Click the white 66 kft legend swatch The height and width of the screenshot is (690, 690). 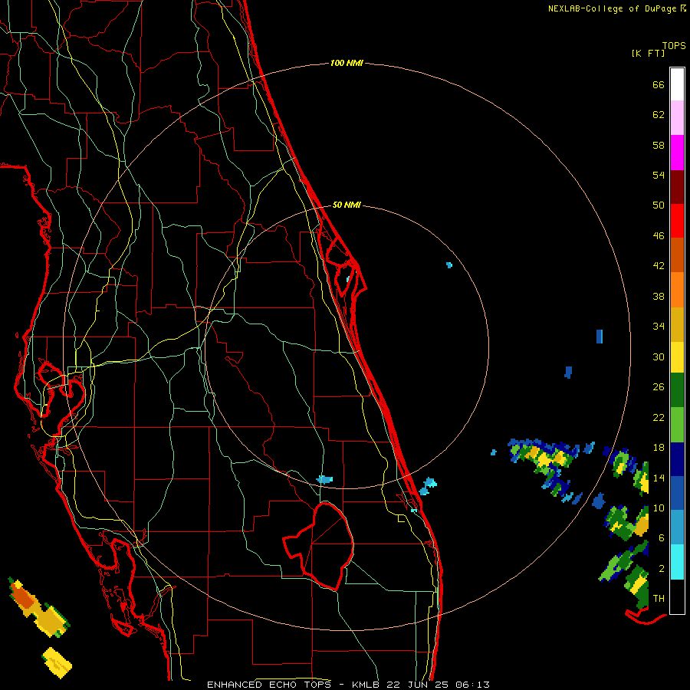coord(677,84)
